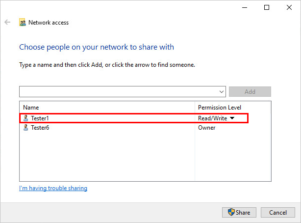Image resolution: width=301 pixels, height=223 pixels.
Task: Select the Tester6 name in the list
Action: tap(40, 128)
